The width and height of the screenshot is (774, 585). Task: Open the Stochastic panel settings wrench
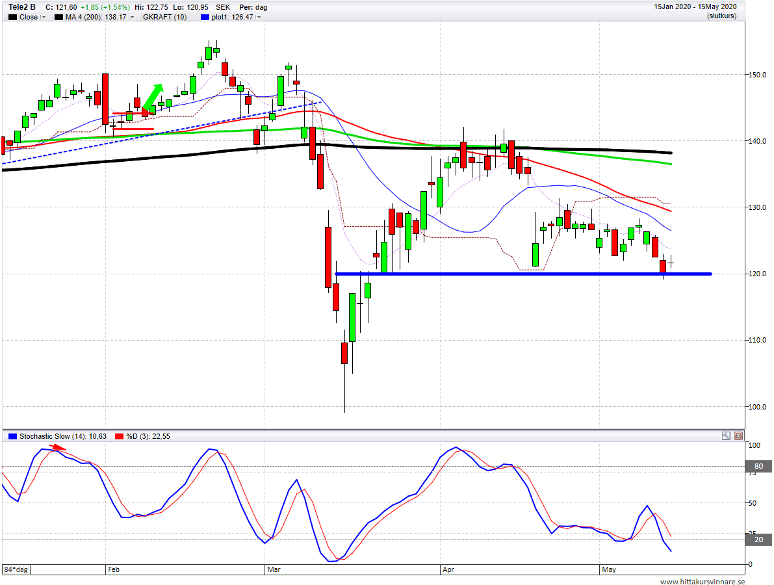click(726, 436)
